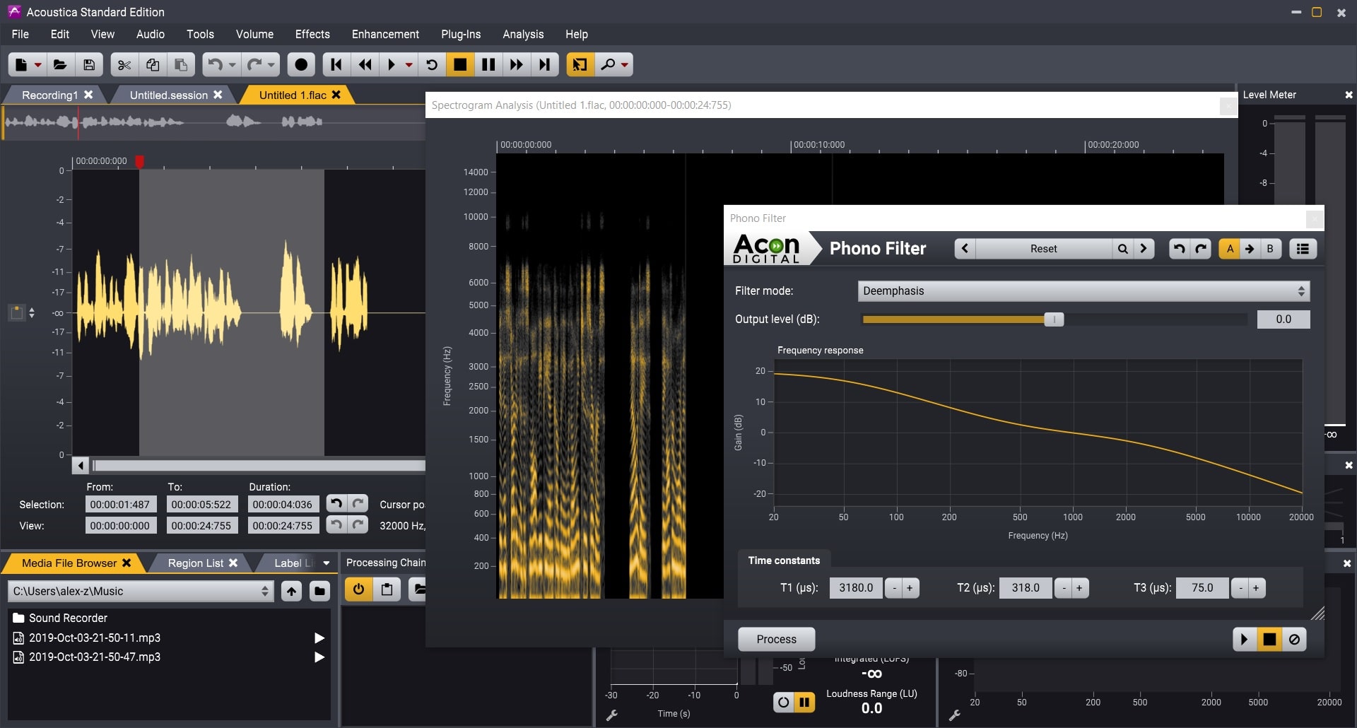This screenshot has width=1357, height=728.
Task: Open the Effects menu
Action: pyautogui.click(x=312, y=34)
